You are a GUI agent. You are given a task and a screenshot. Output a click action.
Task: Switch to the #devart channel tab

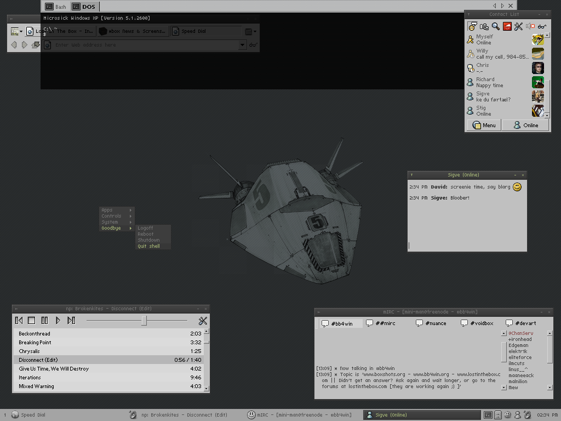pos(520,323)
